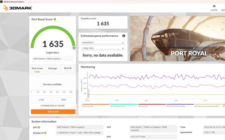This screenshot has height=140, width=225.
Task: Click the gray score gauge handle
Action: point(74,48)
